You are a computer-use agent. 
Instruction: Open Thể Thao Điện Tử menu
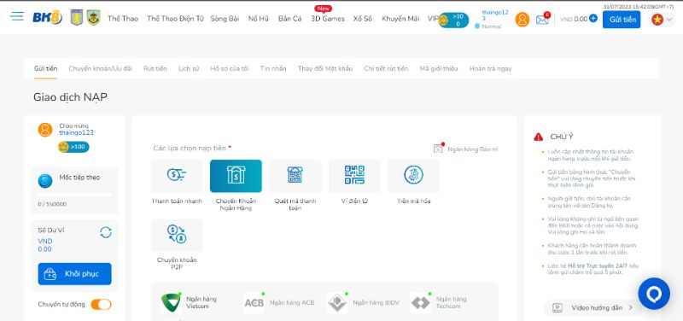click(x=175, y=19)
